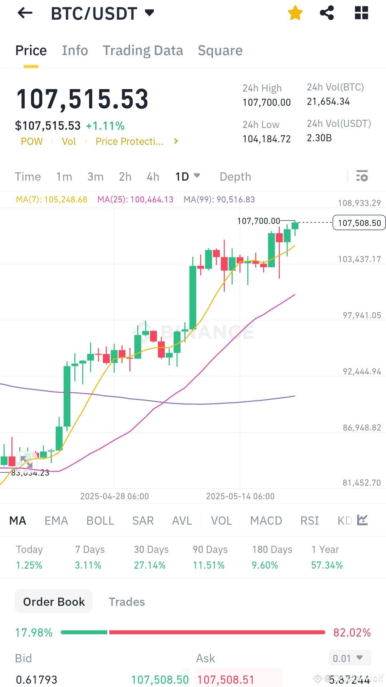Switch chart to Depth view
This screenshot has width=386, height=687.
tap(235, 176)
